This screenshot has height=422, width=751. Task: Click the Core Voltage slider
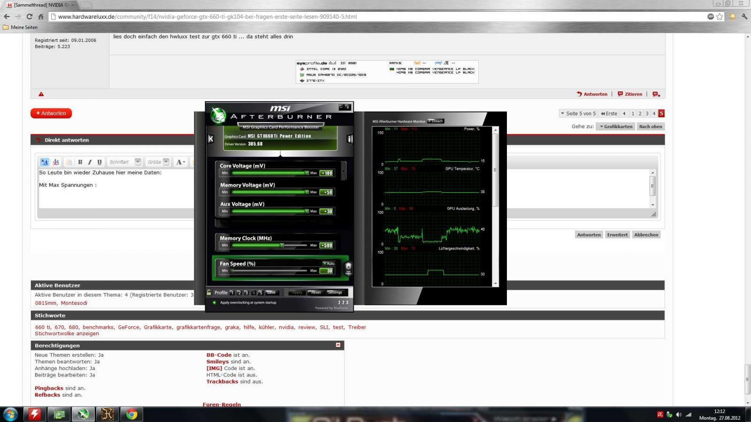pos(269,173)
